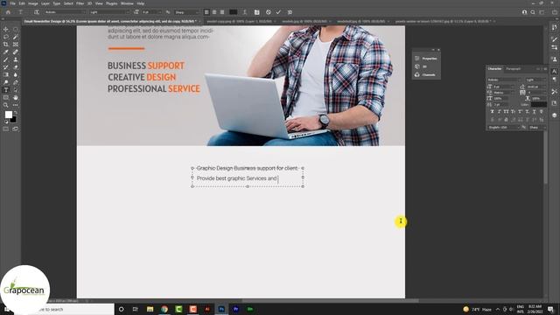Viewport: 560px width, 315px height.
Task: Open font style Light dropdown in options bar
Action: (109, 12)
